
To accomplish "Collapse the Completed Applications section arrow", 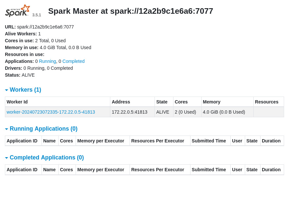I will 7,158.
